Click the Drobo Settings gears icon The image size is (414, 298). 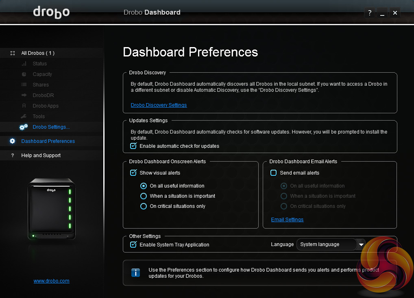click(24, 127)
